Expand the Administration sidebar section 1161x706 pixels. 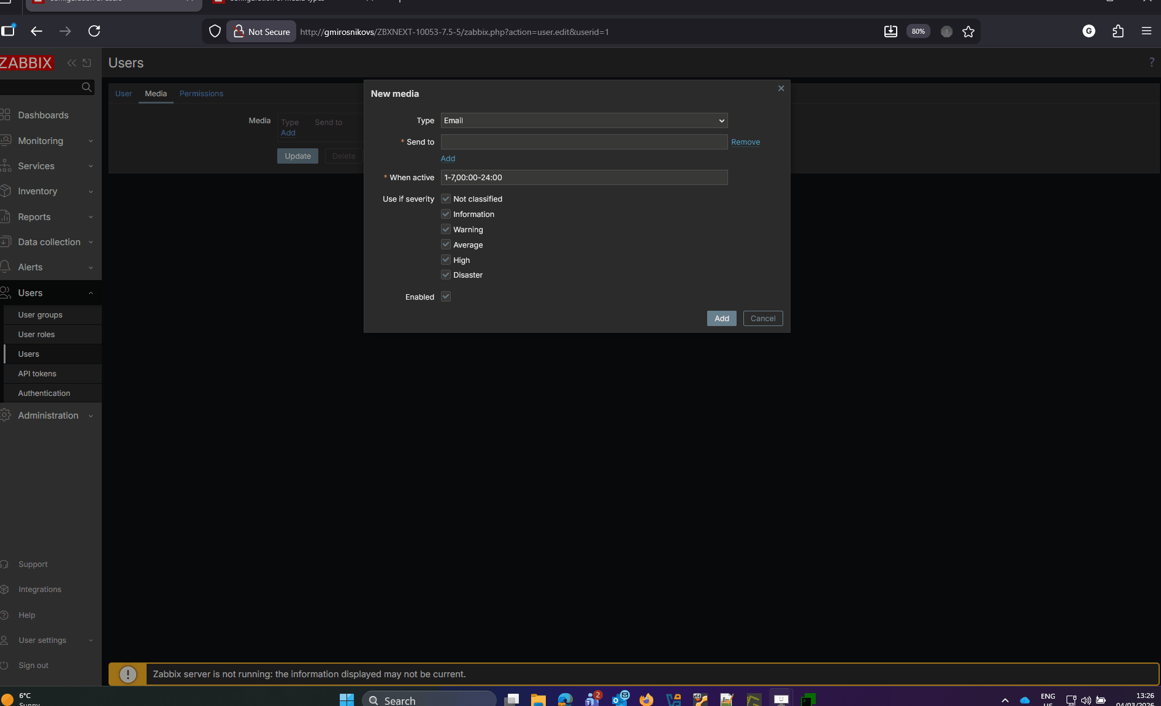49,416
